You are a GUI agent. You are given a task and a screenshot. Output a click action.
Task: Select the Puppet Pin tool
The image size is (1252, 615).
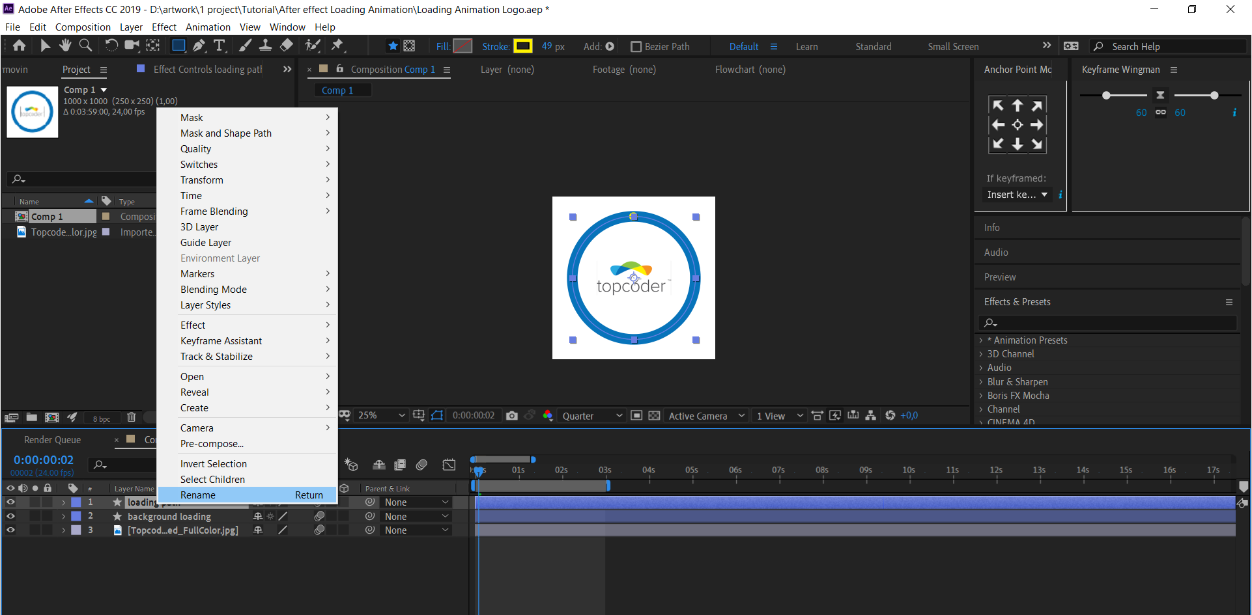(337, 46)
